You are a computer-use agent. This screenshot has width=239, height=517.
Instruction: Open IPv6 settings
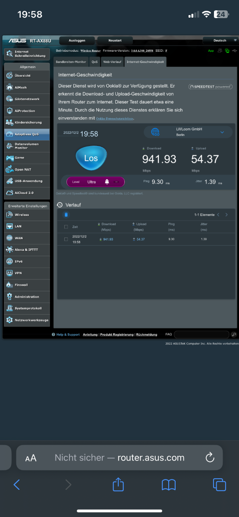(26, 262)
